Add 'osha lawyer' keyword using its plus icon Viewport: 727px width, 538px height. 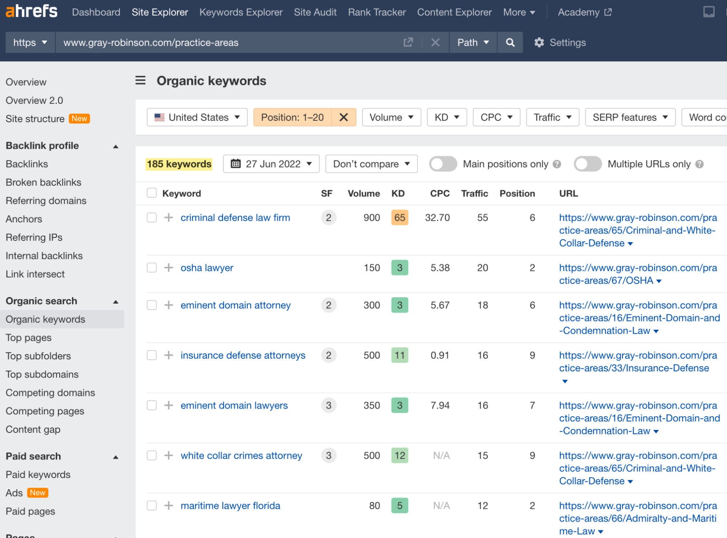[x=168, y=268]
